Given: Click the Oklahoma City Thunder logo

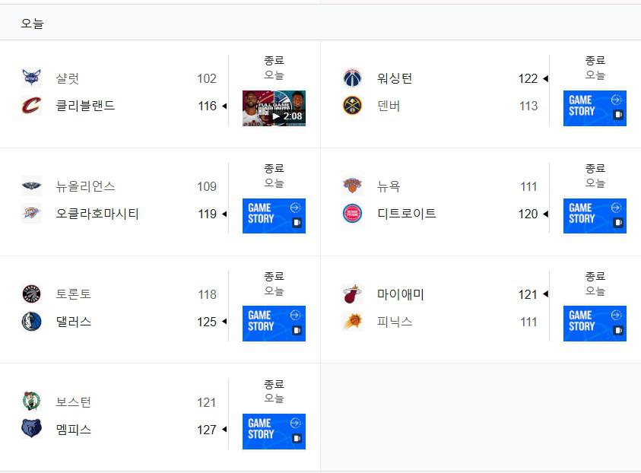Looking at the screenshot, I should [31, 214].
